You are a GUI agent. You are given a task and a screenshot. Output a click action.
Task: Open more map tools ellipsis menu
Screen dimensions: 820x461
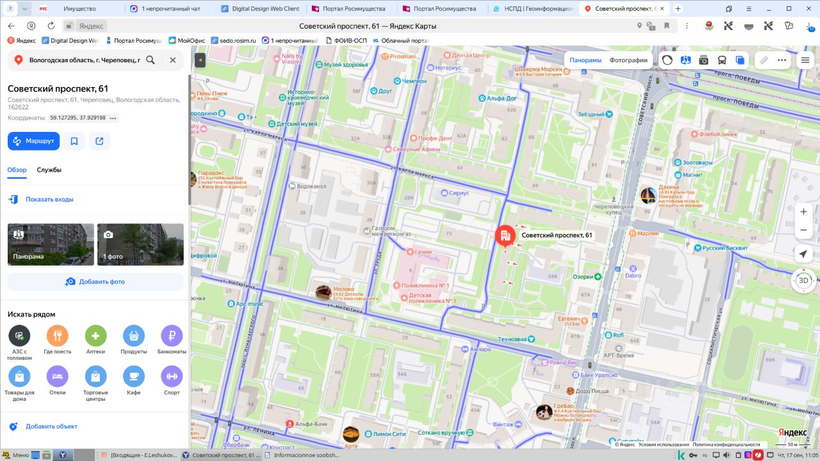(x=782, y=60)
